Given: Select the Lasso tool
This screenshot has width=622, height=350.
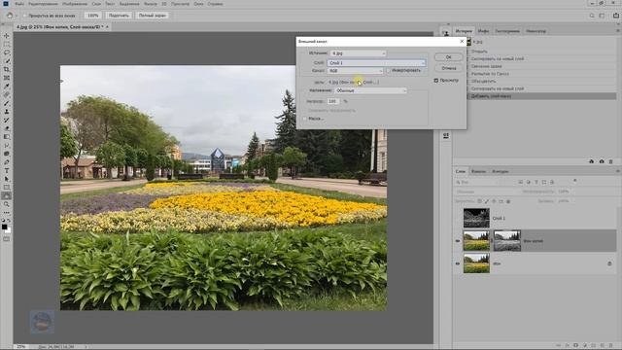Looking at the screenshot, I should click(x=7, y=52).
